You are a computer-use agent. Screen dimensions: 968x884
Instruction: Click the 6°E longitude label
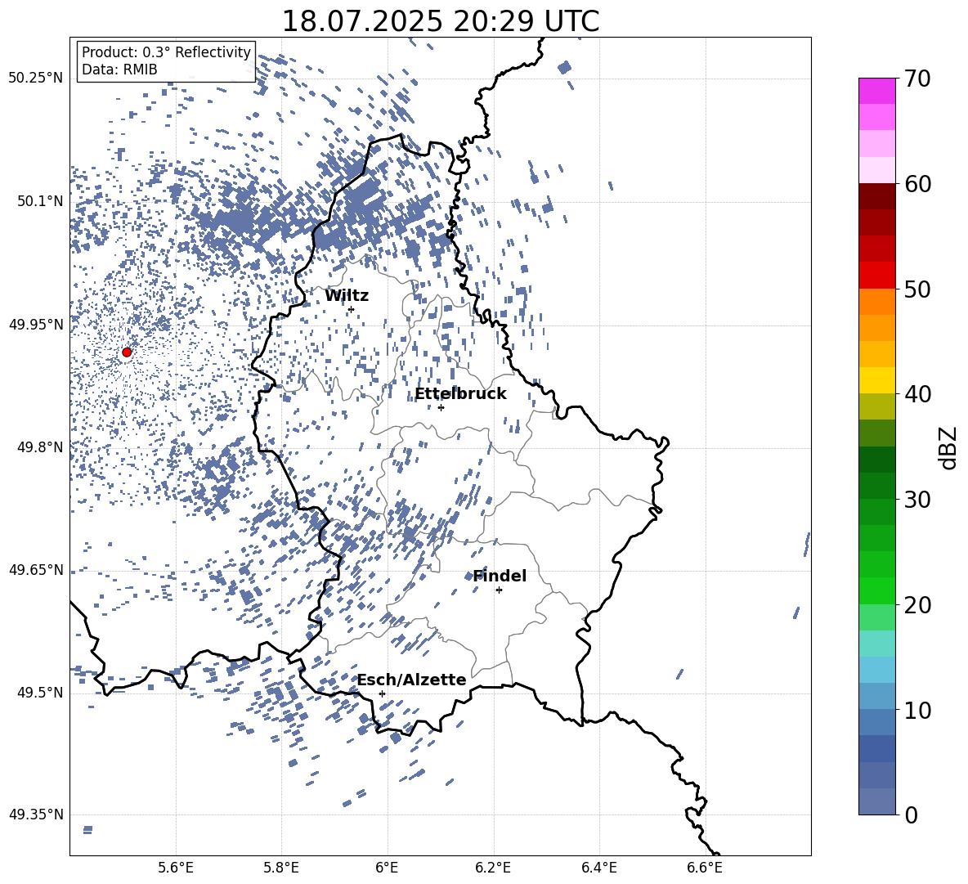[387, 868]
